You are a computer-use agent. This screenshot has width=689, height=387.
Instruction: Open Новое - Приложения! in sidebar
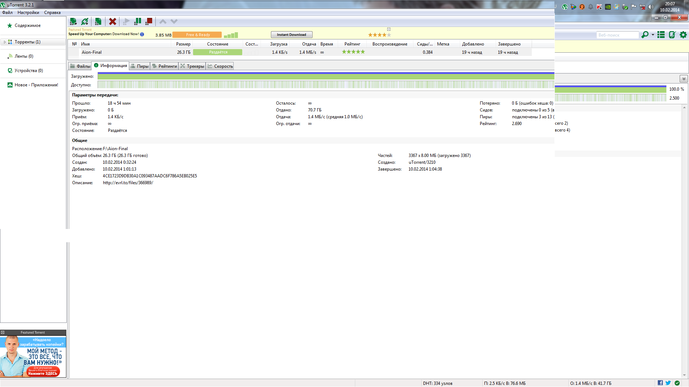36,85
